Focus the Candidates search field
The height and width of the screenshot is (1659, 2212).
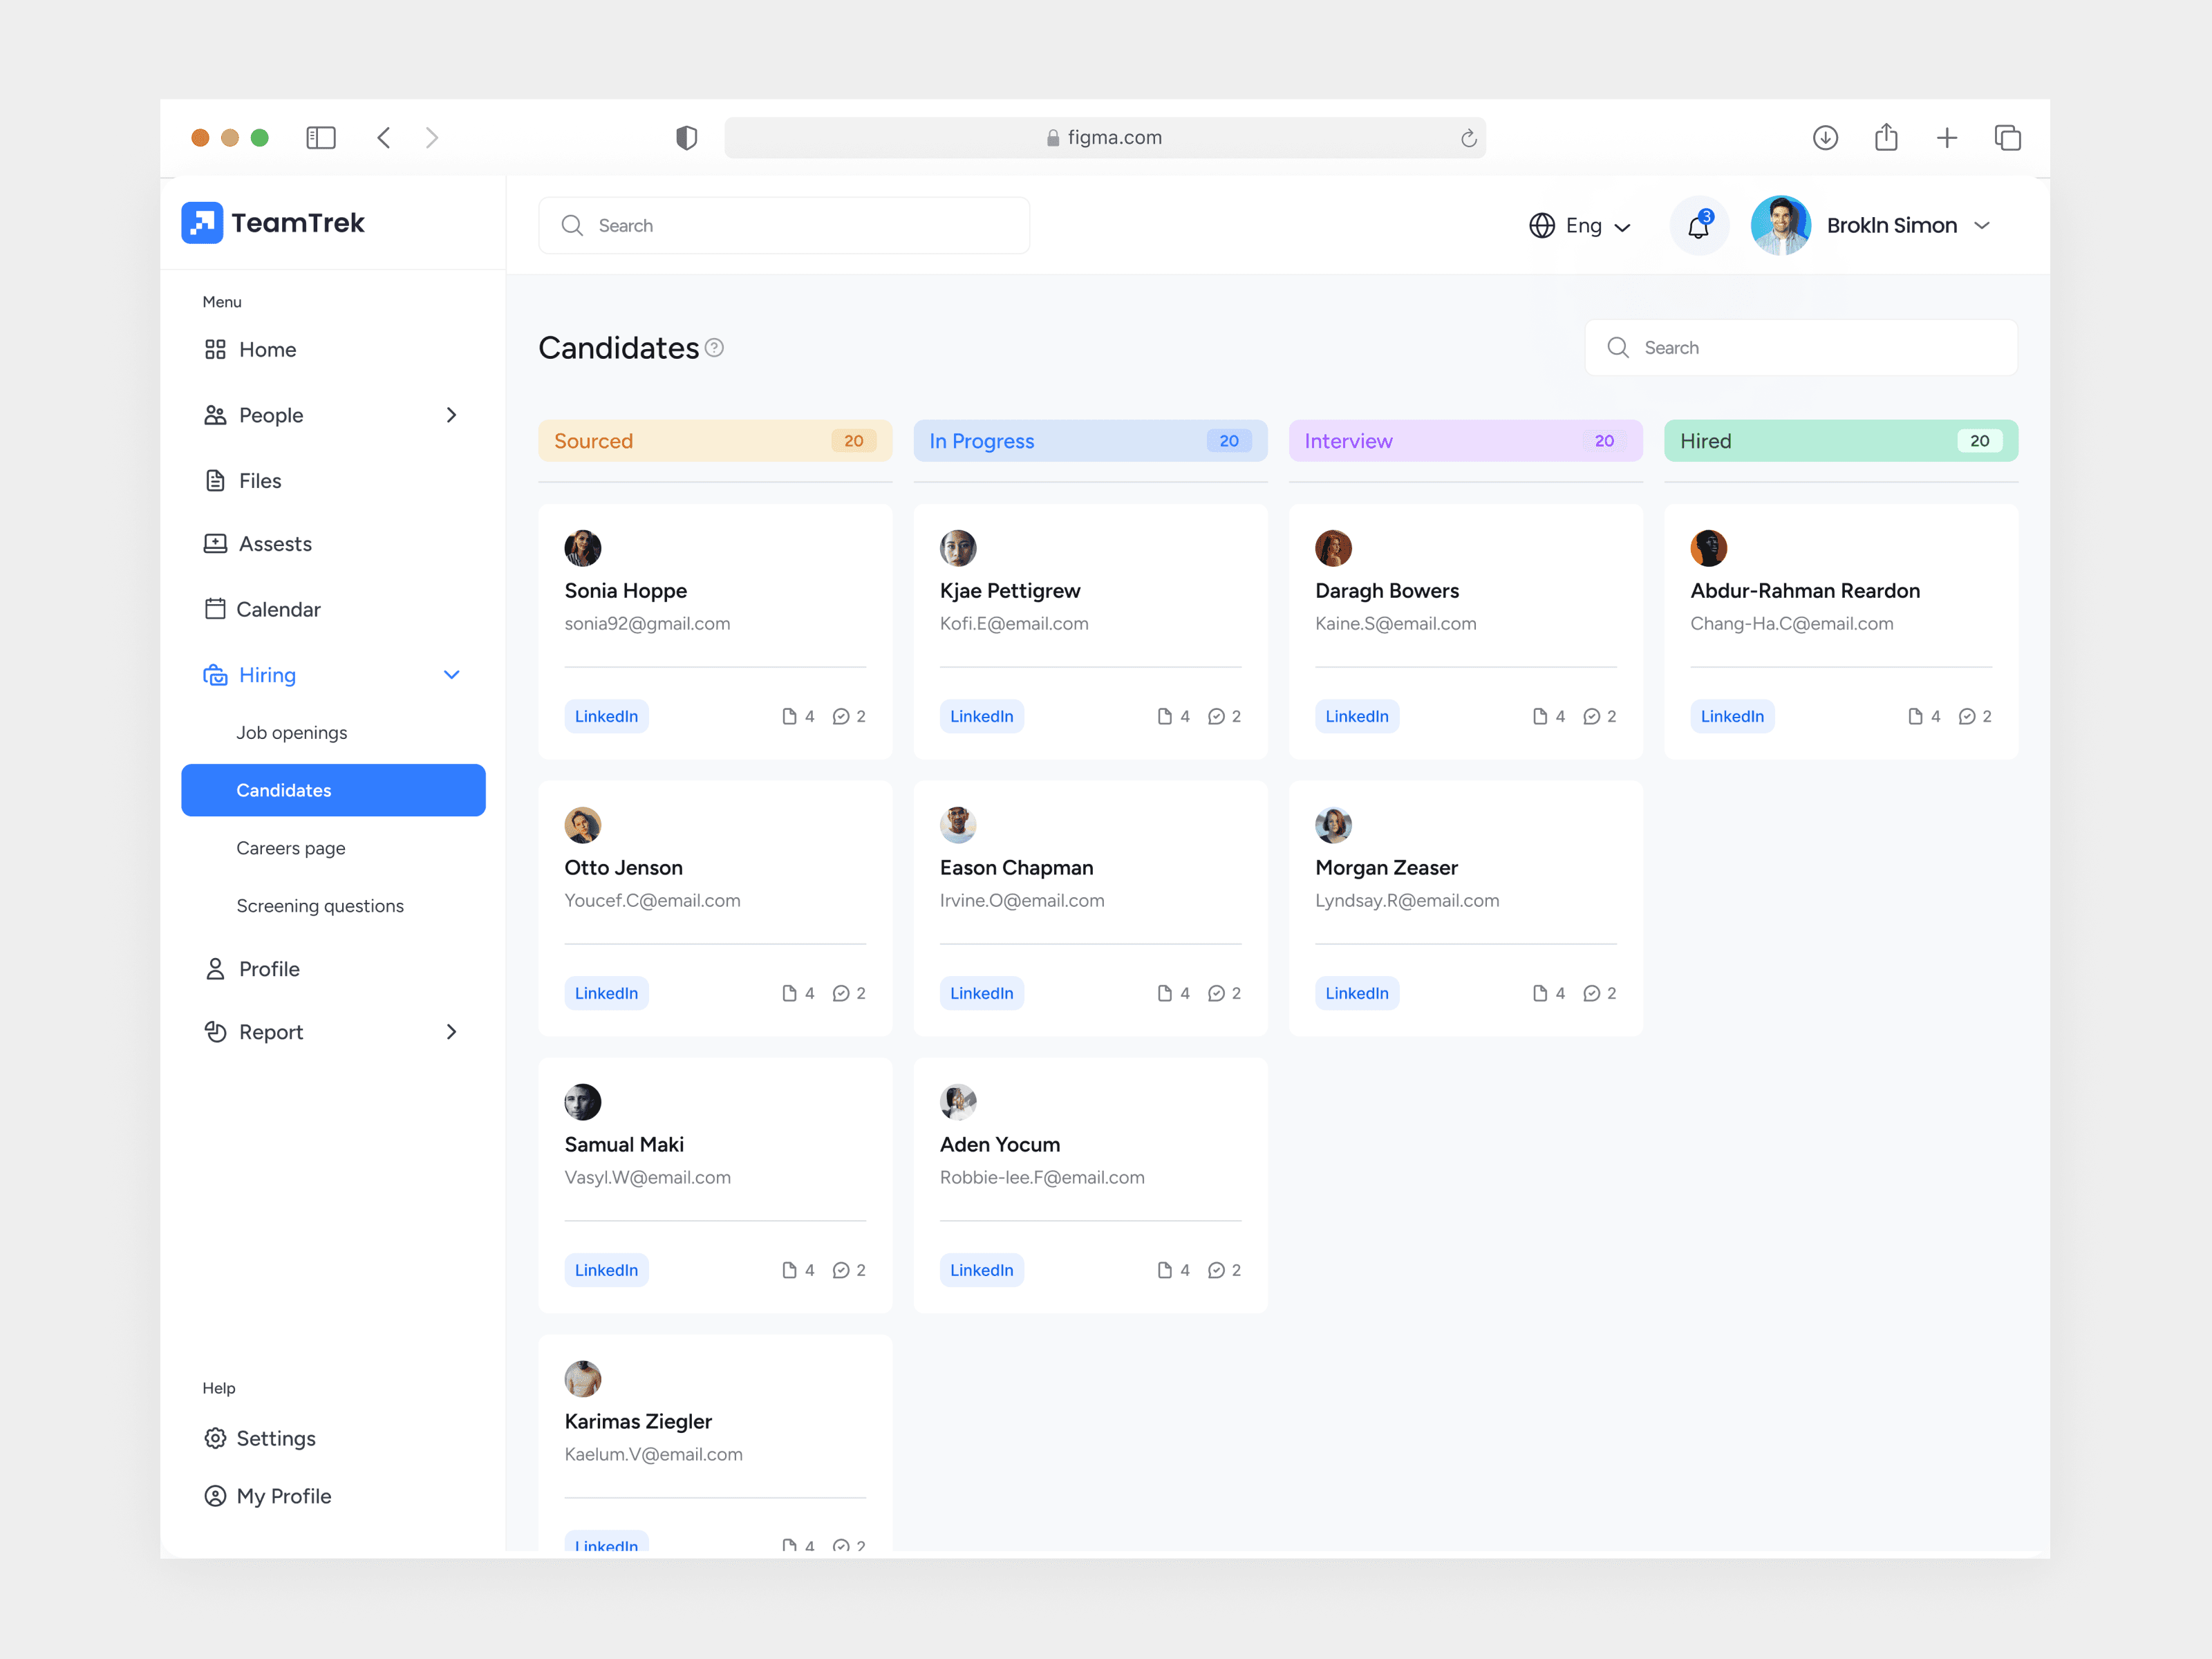1800,348
